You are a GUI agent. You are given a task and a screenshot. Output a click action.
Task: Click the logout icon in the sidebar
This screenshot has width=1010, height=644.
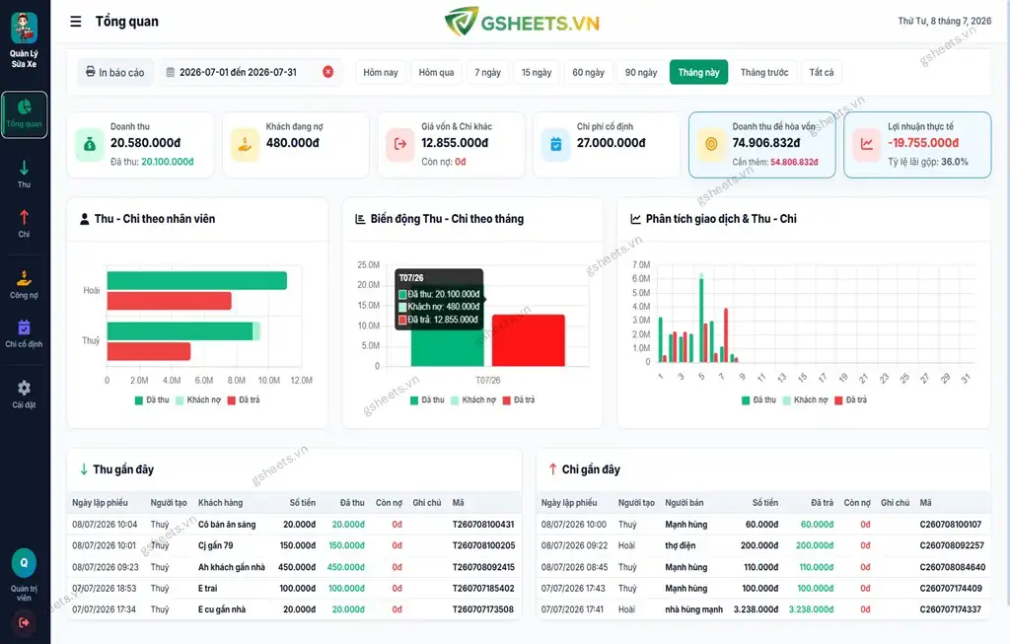24,622
